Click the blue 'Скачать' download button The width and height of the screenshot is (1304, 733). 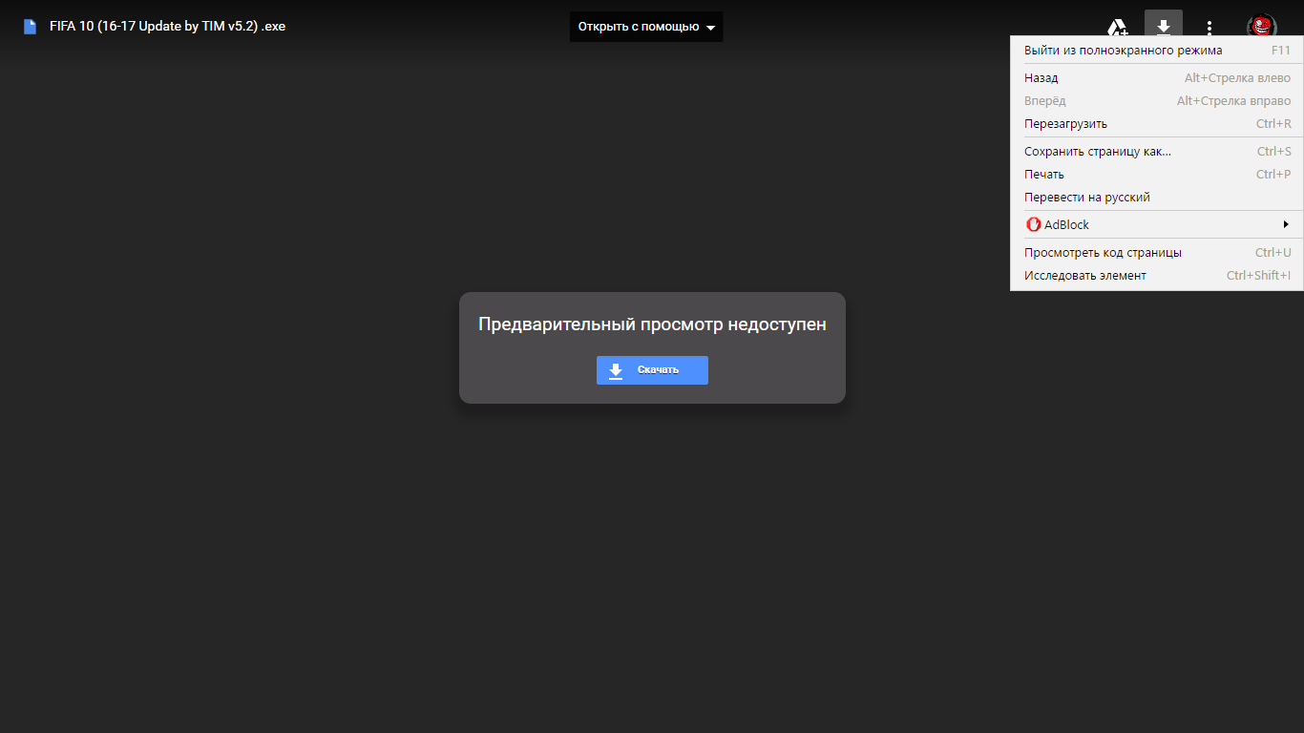coord(652,370)
